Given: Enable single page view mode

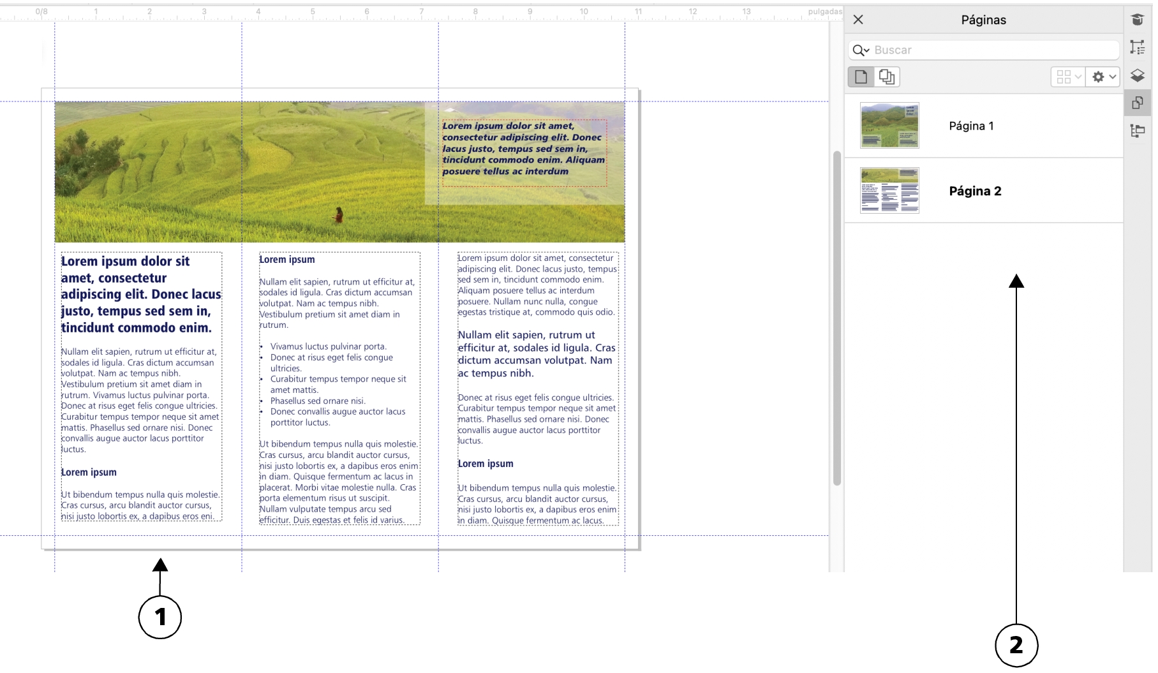Looking at the screenshot, I should point(861,77).
